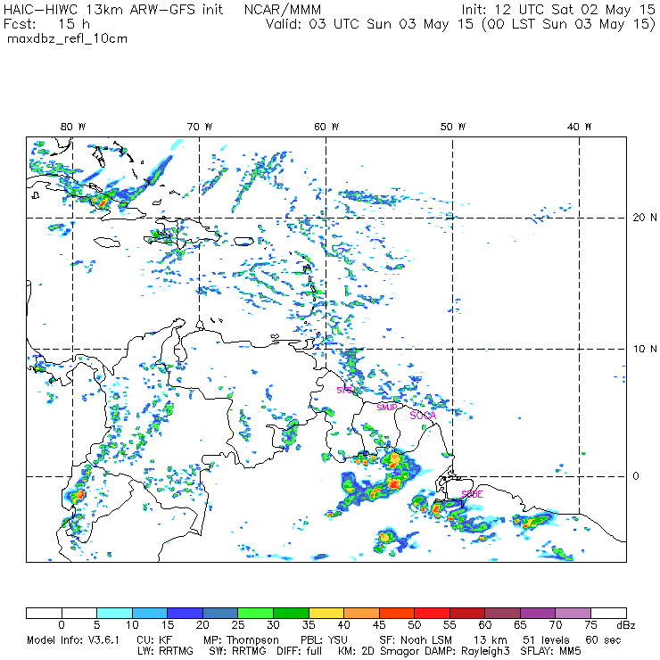Click the bright red 50-55 dBZ swatch
The width and height of the screenshot is (660, 660).
click(433, 613)
